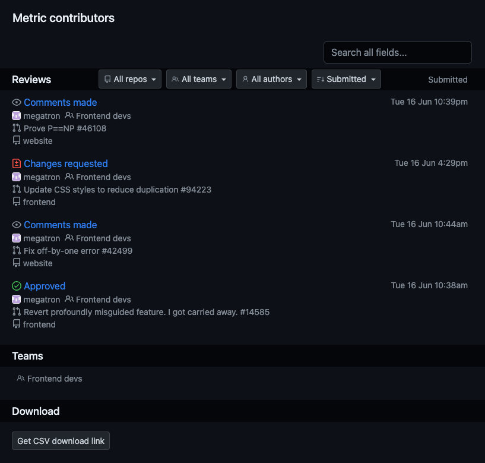The width and height of the screenshot is (485, 463).
Task: Open Comments made review for Fix off-by-one
Action: click(x=61, y=225)
